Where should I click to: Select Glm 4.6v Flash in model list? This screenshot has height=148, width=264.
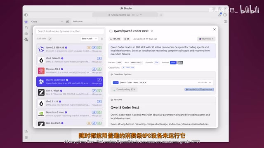click(x=70, y=123)
